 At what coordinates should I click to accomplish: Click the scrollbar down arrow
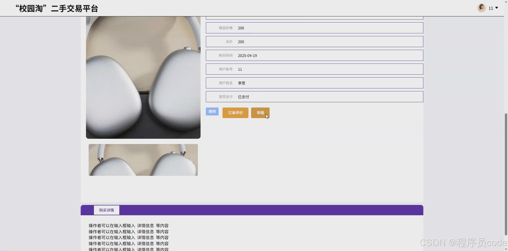(506, 249)
